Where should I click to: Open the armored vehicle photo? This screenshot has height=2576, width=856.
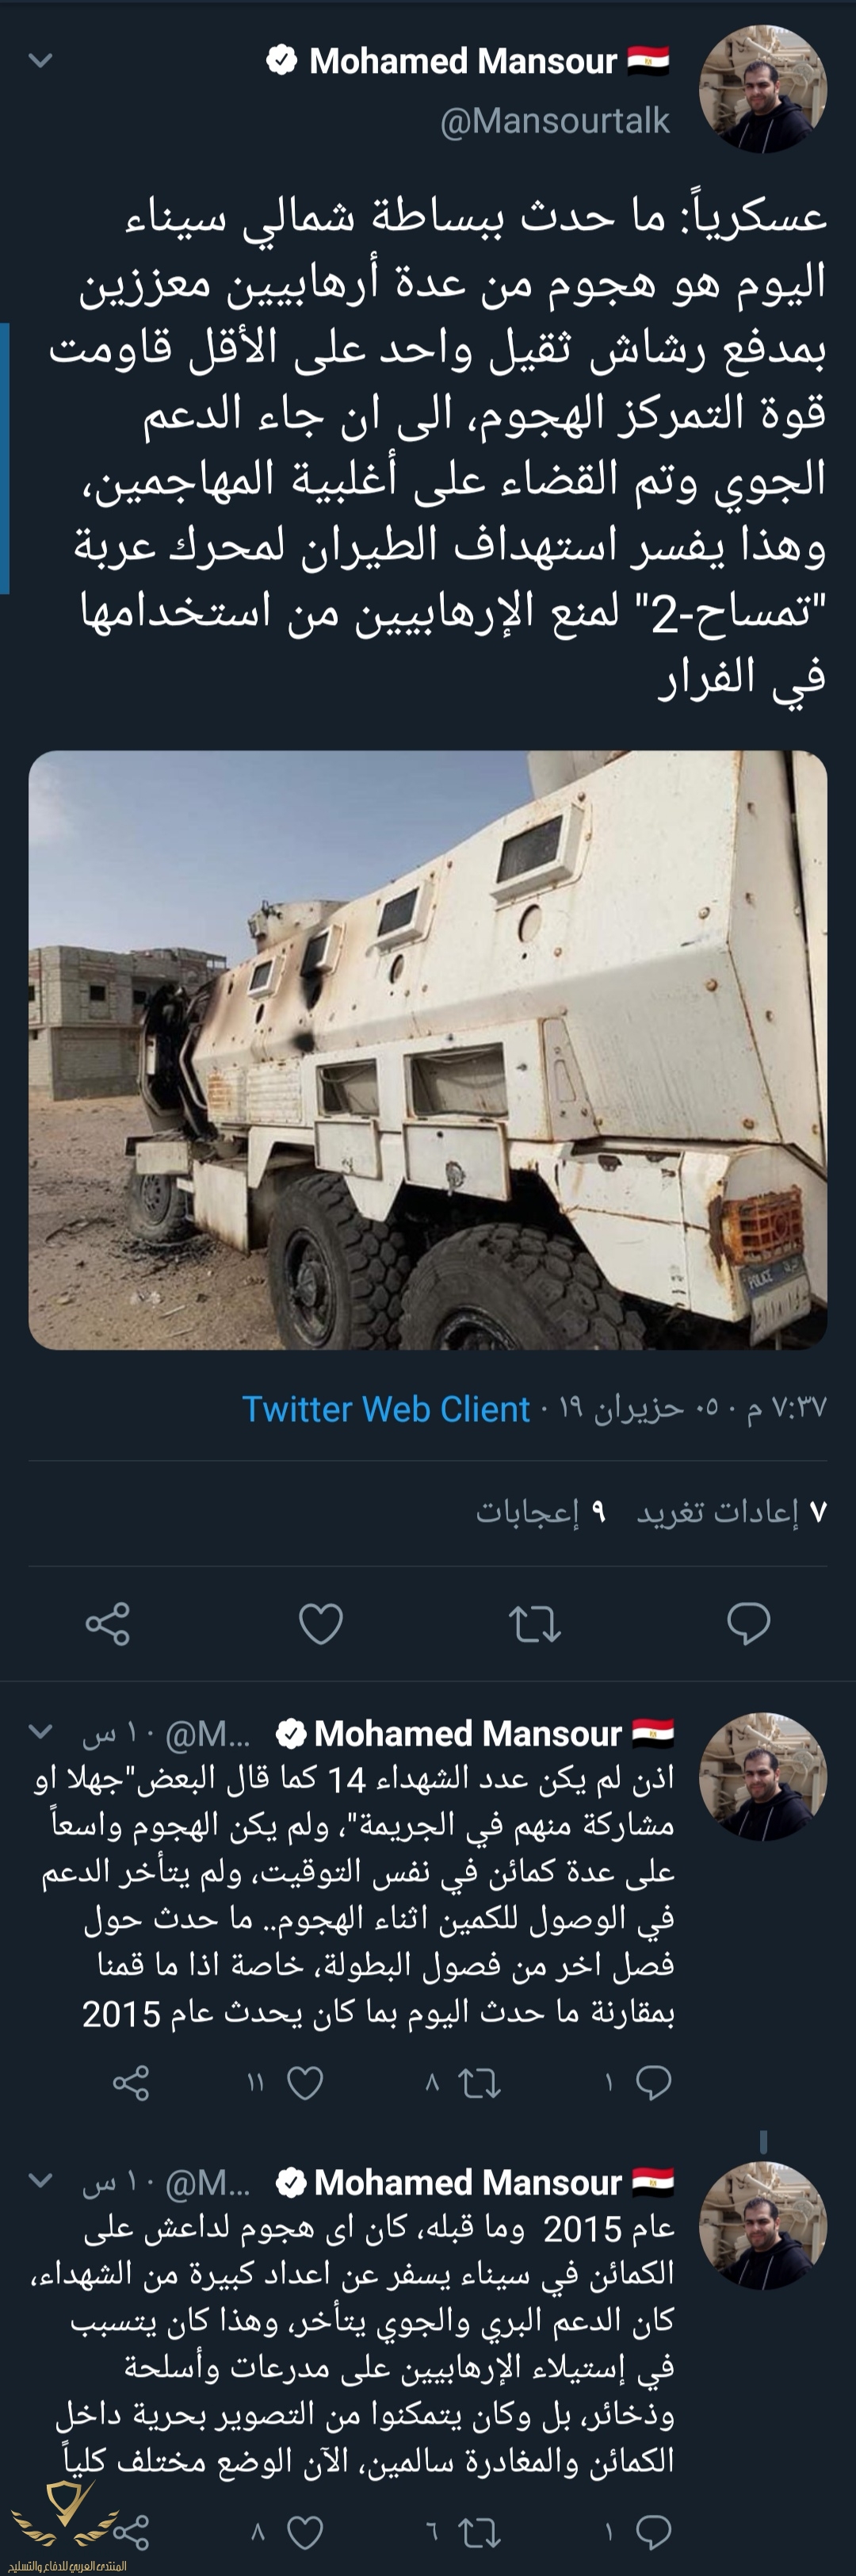tap(427, 1050)
